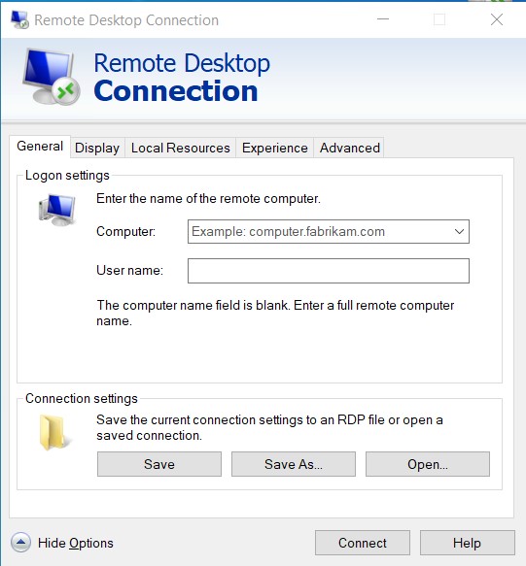Click the 'Connection settings' group title
This screenshot has height=566, width=526.
click(82, 398)
